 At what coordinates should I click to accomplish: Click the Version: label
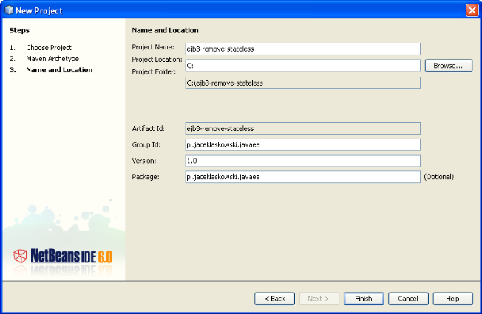(x=144, y=161)
